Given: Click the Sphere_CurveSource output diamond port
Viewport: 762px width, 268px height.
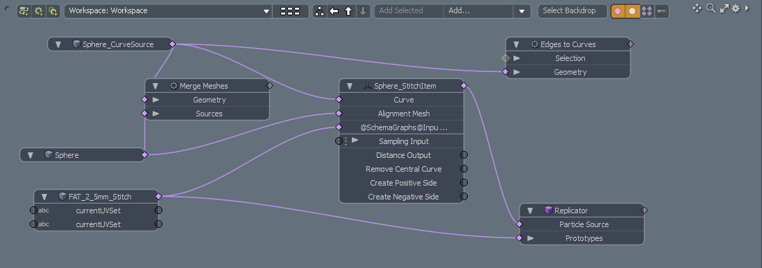Looking at the screenshot, I should coord(173,44).
